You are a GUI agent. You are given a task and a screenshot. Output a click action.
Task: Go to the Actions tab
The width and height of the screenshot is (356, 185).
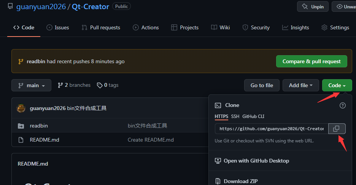146,27
